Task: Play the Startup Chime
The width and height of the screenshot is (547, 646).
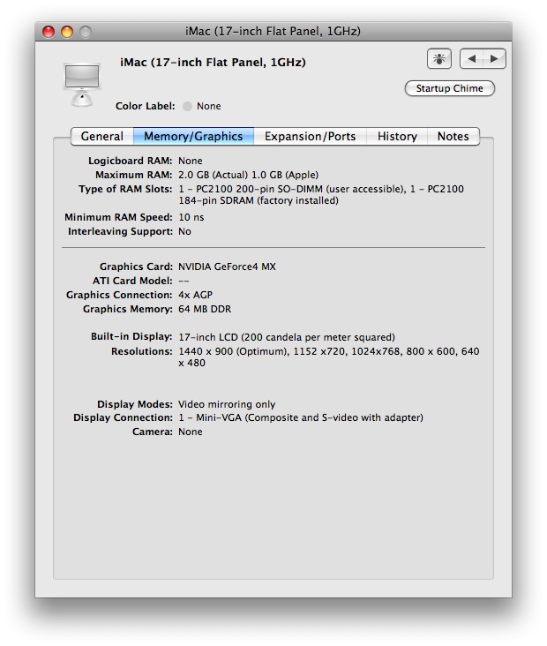Action: (x=449, y=88)
